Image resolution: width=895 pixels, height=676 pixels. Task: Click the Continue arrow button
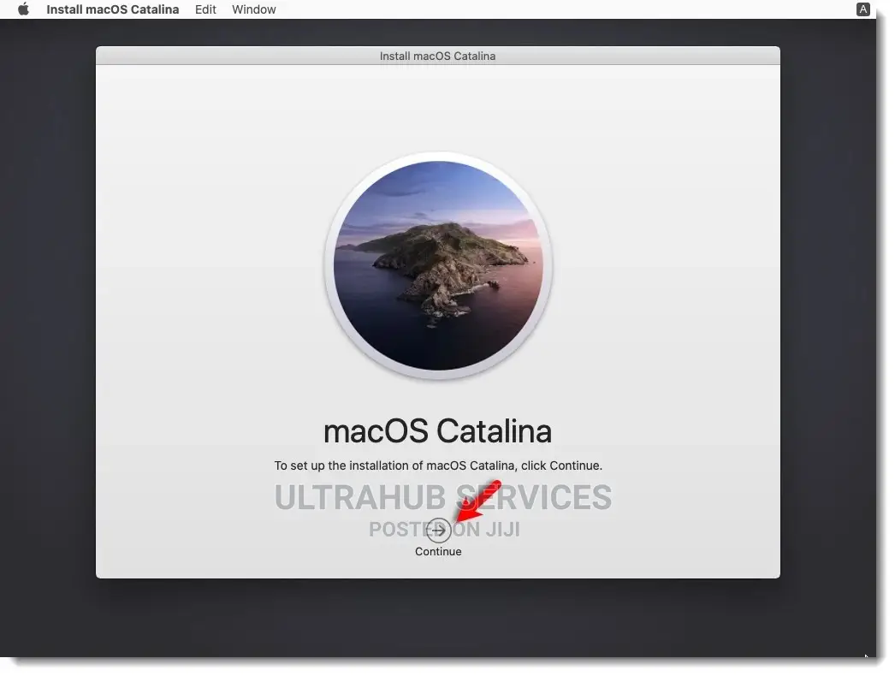click(438, 531)
